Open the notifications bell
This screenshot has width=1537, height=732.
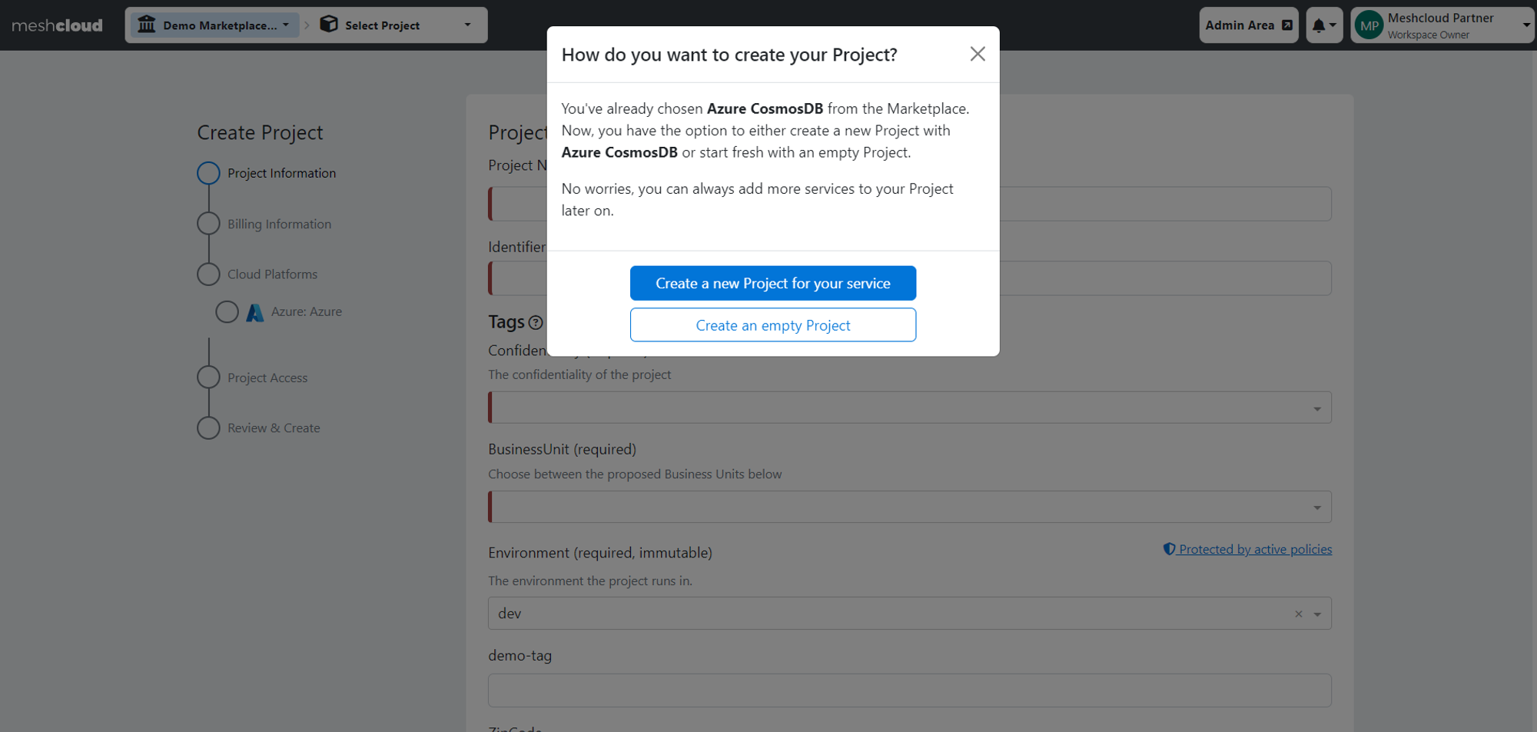tap(1323, 25)
